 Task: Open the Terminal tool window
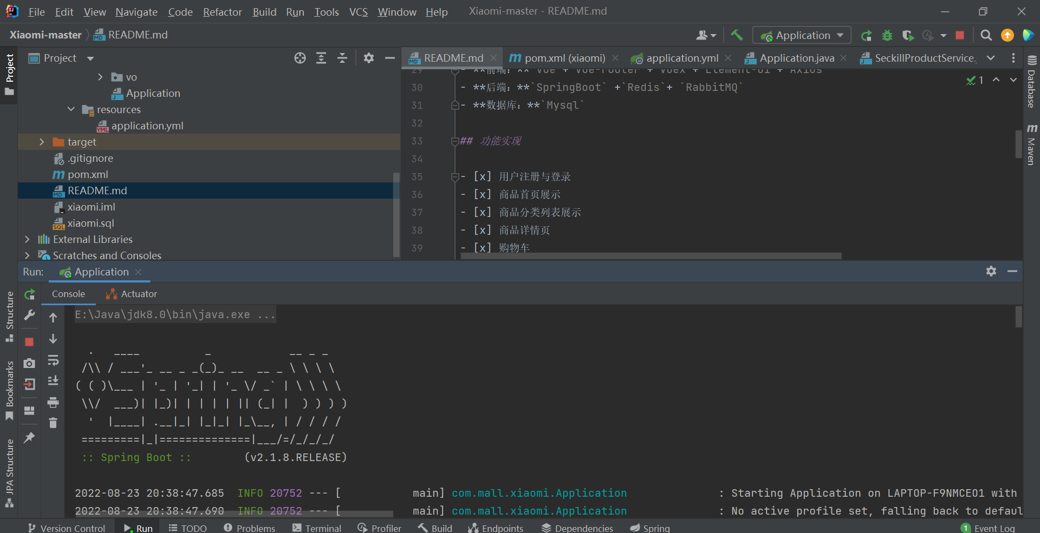pyautogui.click(x=316, y=528)
